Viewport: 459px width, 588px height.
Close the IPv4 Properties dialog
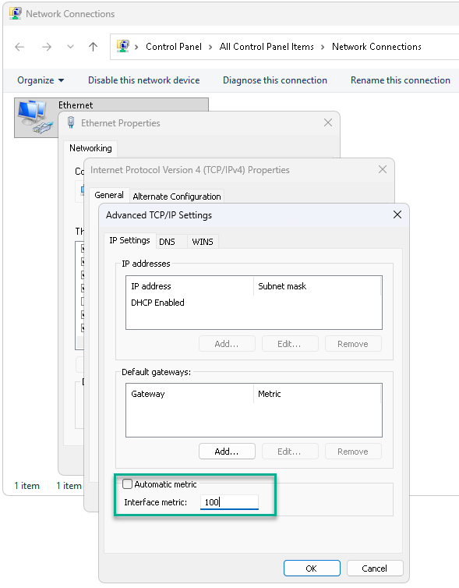(x=382, y=169)
